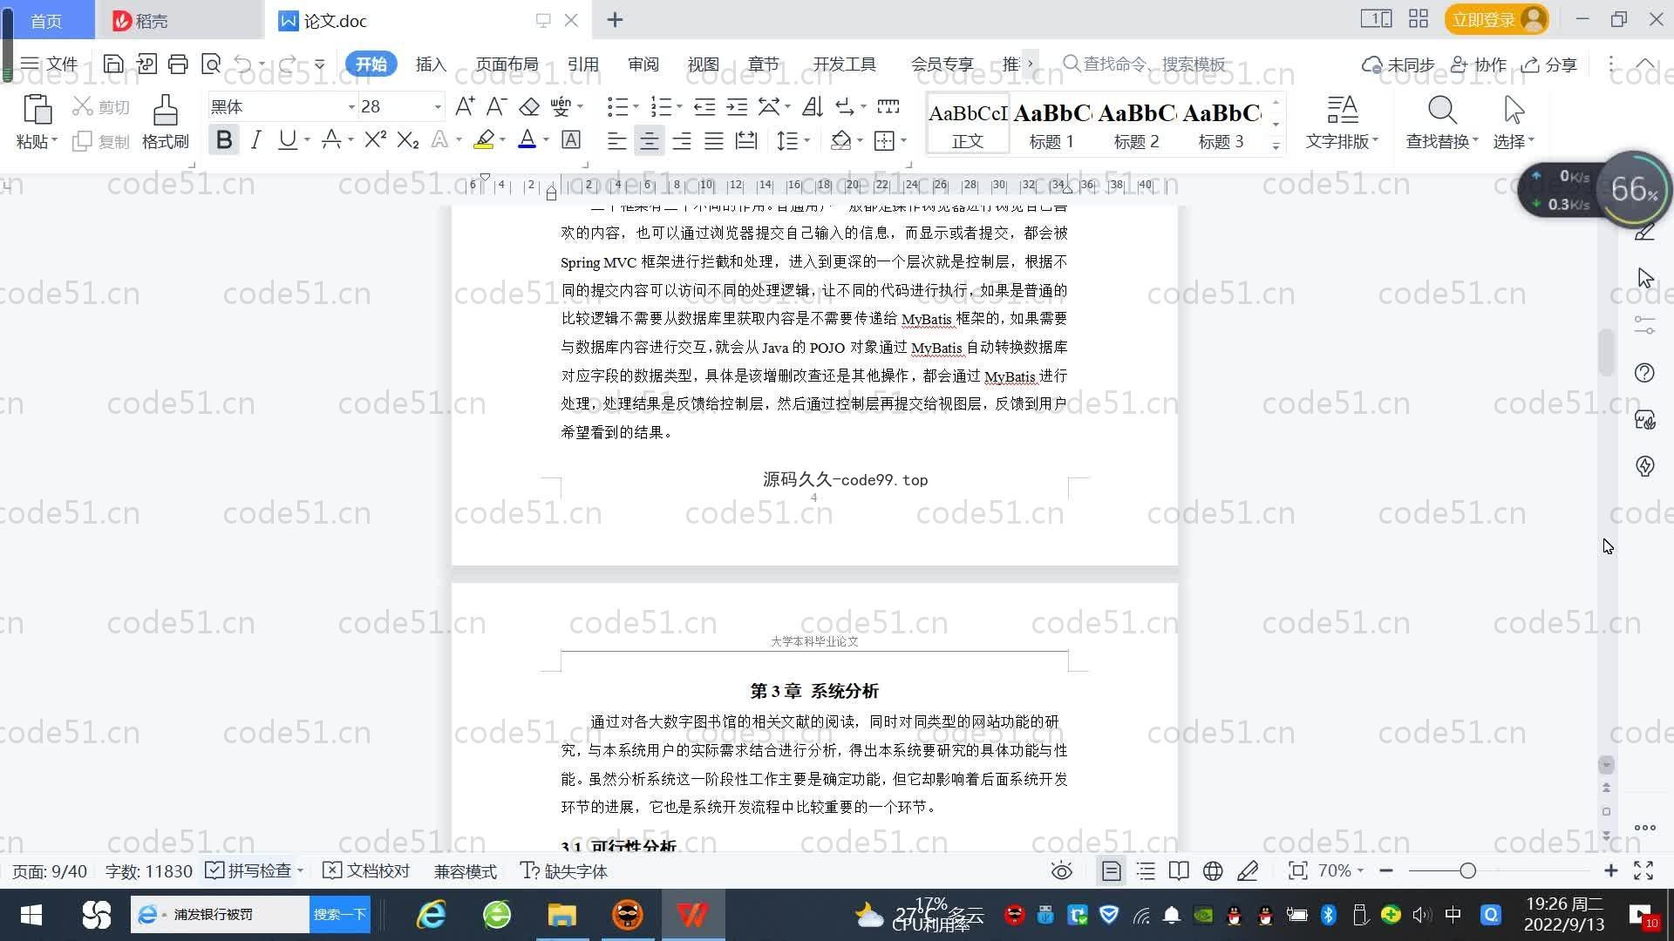Click the text highlight color swatch

(x=484, y=140)
